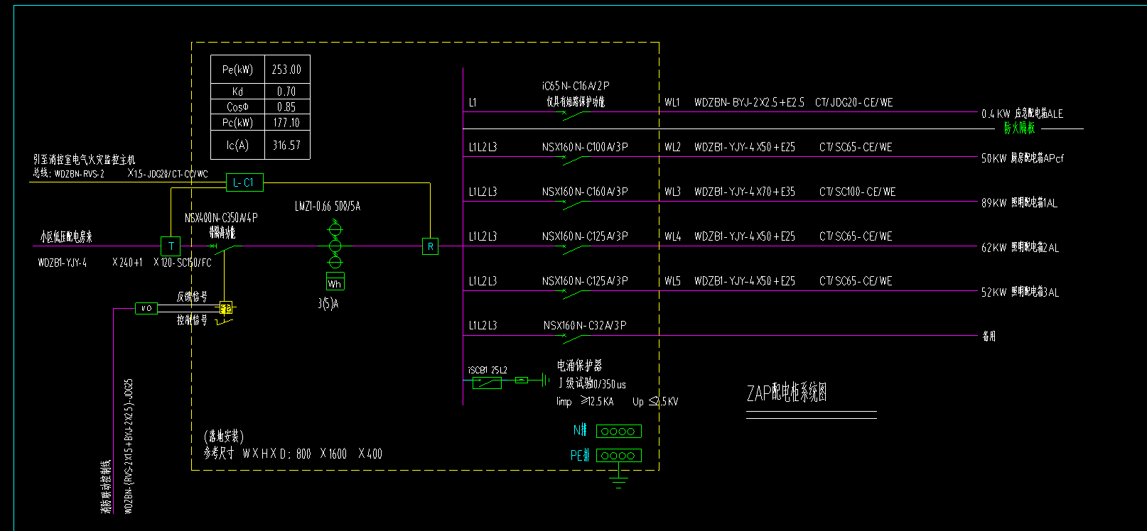This screenshot has height=531, width=1147.
Task: Select the CT/JDG20-CE/WE conduit text
Action: coord(854,102)
